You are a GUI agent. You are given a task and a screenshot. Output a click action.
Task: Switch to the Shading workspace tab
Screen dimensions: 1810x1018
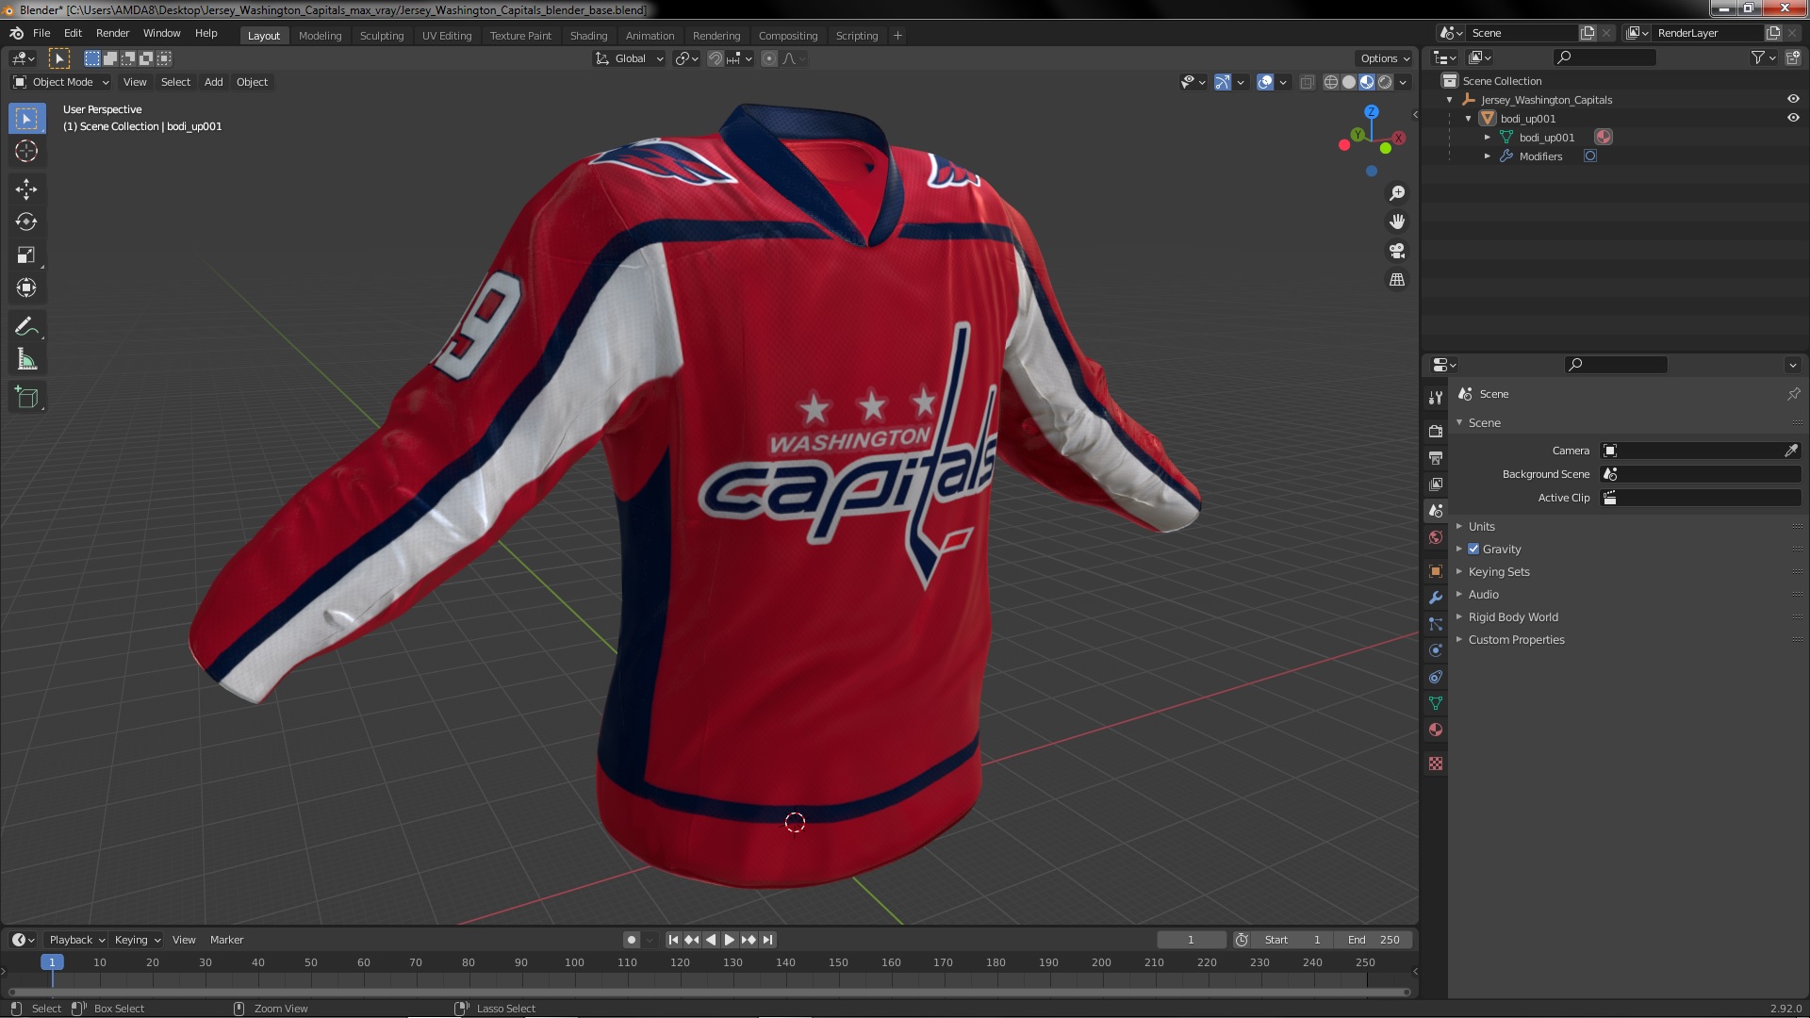588,36
